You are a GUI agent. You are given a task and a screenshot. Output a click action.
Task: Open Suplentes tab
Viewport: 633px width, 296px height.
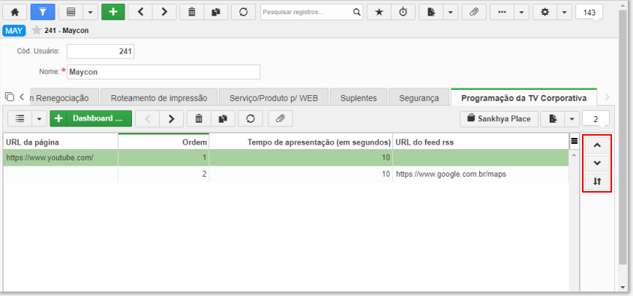point(358,98)
